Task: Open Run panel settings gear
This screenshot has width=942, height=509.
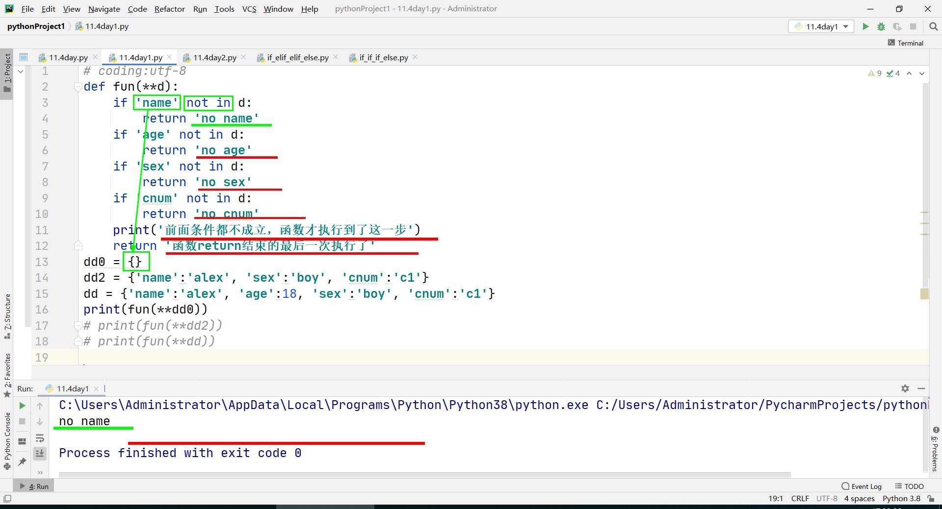Action: pyautogui.click(x=905, y=388)
